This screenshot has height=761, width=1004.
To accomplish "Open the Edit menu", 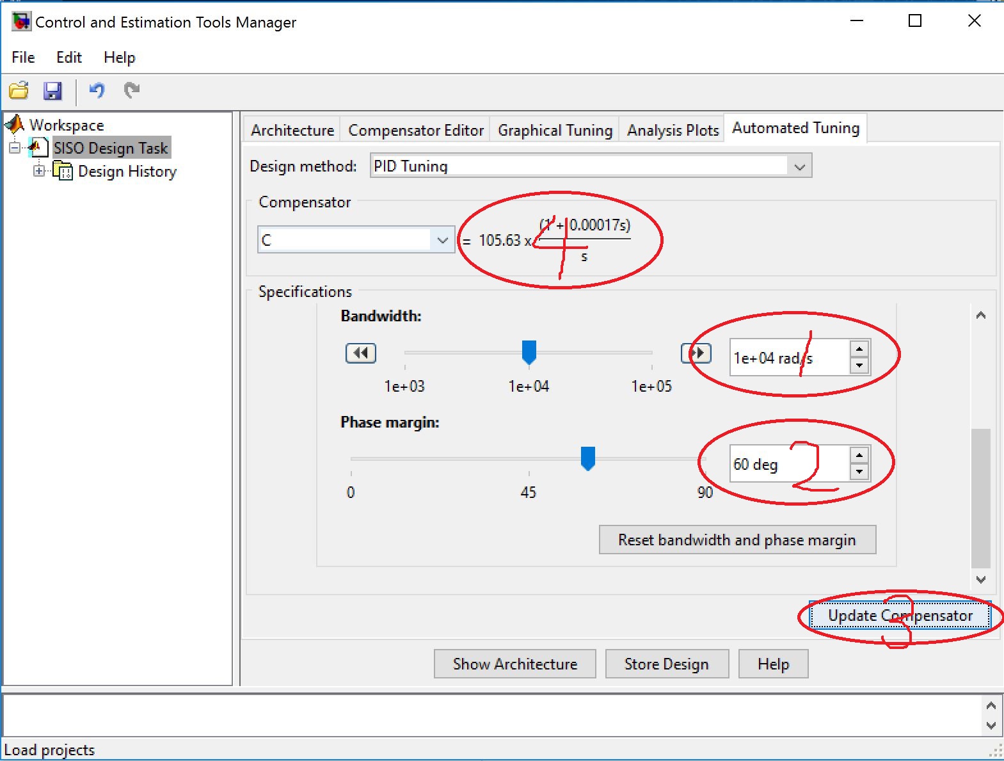I will (x=69, y=58).
